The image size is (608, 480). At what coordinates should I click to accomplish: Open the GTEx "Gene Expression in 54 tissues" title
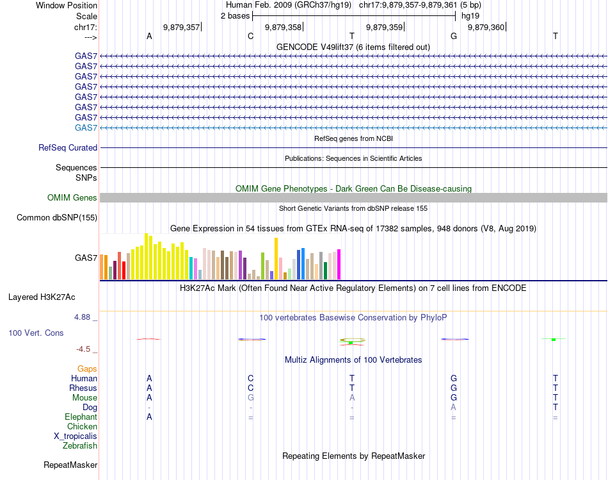pyautogui.click(x=353, y=228)
